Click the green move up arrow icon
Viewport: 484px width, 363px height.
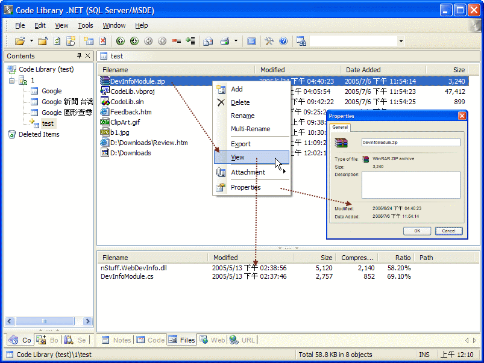[x=121, y=41]
